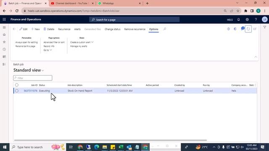Click the Office integration icon in action pane
Viewport: 269px width, 151px height.
pos(235,29)
